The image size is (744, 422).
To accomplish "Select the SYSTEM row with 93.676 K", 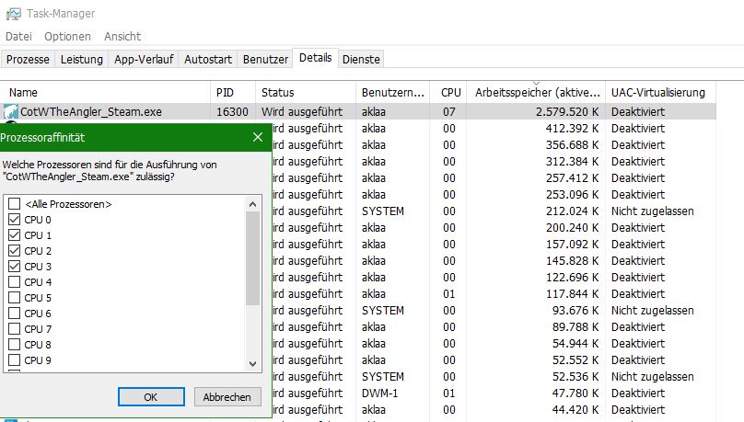I will point(494,311).
